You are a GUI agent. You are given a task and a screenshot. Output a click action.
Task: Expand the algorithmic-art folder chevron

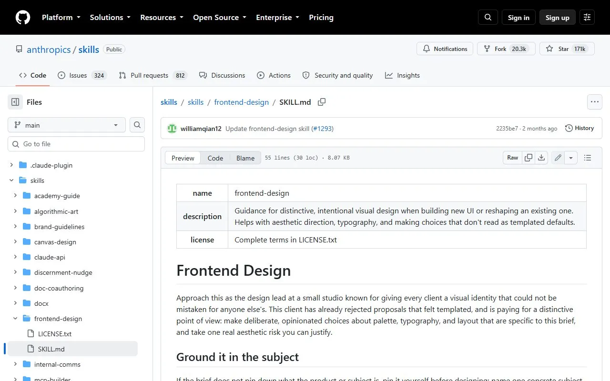pyautogui.click(x=15, y=211)
